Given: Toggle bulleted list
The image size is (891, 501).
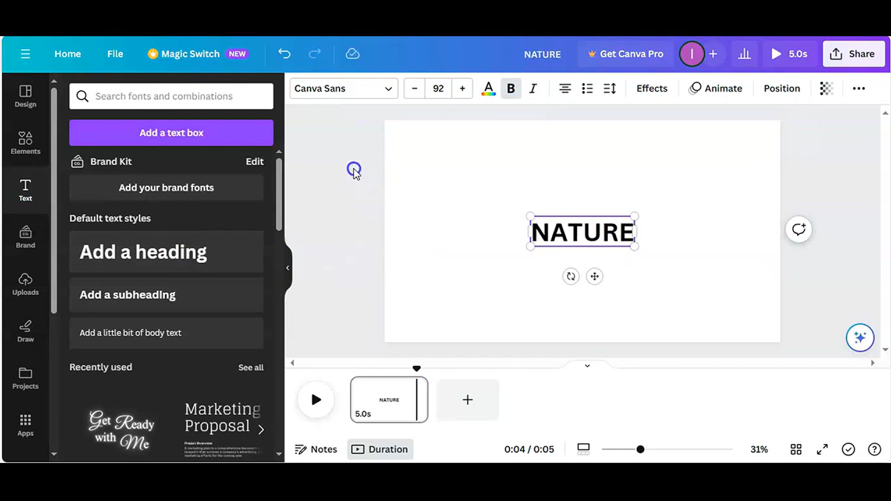Looking at the screenshot, I should 587,88.
